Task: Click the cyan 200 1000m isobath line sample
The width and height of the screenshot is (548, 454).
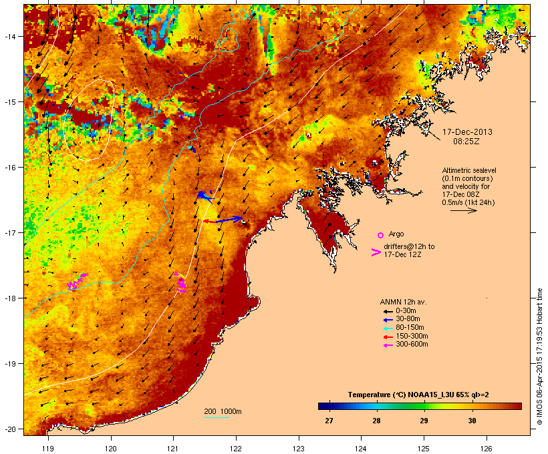Action: pos(217,417)
